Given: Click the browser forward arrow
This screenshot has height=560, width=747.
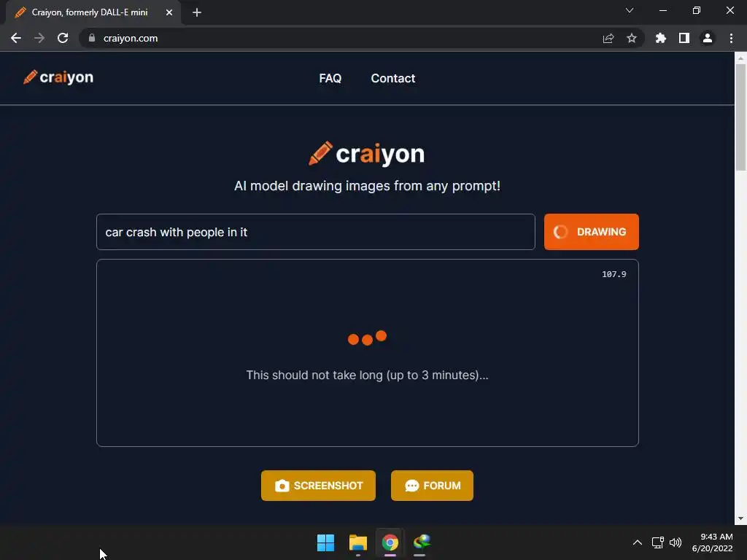Looking at the screenshot, I should (x=39, y=38).
